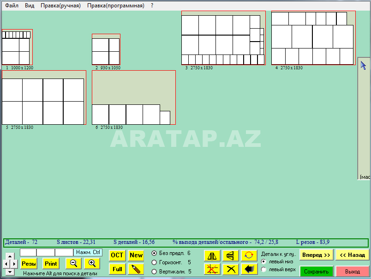
Task: Open the Файл menu
Action: (12, 6)
